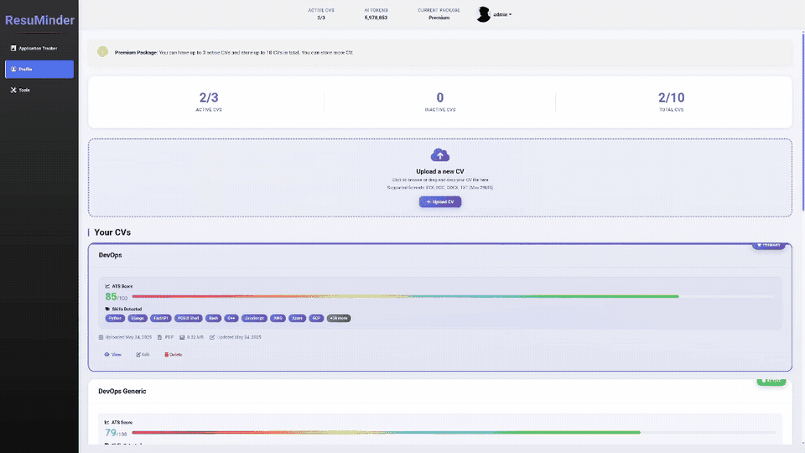The height and width of the screenshot is (453, 805).
Task: Click the JavaScript skill tag
Action: pos(254,319)
